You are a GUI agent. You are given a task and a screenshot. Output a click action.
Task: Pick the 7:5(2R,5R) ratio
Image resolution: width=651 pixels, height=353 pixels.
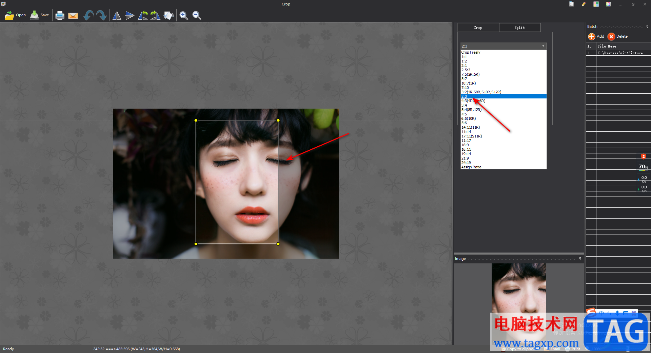tap(504, 74)
